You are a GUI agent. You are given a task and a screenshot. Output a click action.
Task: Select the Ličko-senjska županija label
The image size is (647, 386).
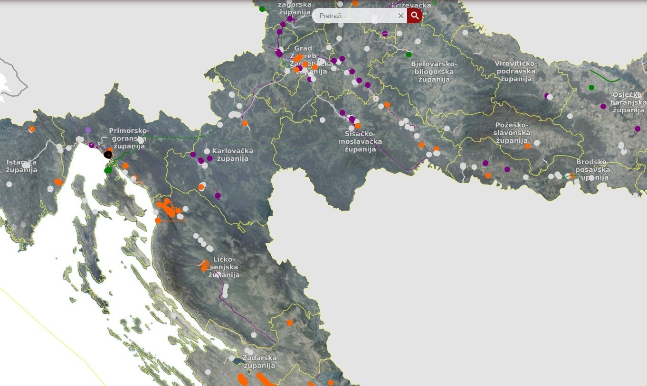pos(224,267)
